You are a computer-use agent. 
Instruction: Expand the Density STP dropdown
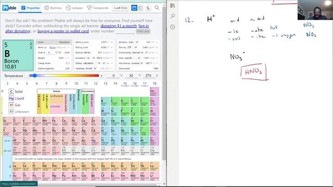pos(135,47)
